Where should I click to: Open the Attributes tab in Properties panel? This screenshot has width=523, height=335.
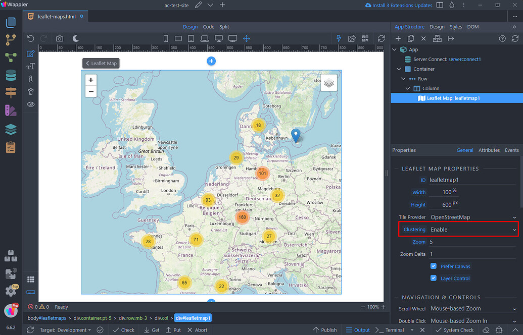click(489, 150)
